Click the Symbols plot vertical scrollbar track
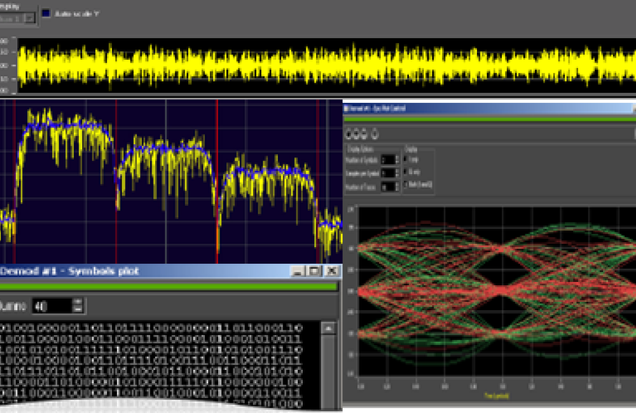The height and width of the screenshot is (413, 636). tap(328, 371)
